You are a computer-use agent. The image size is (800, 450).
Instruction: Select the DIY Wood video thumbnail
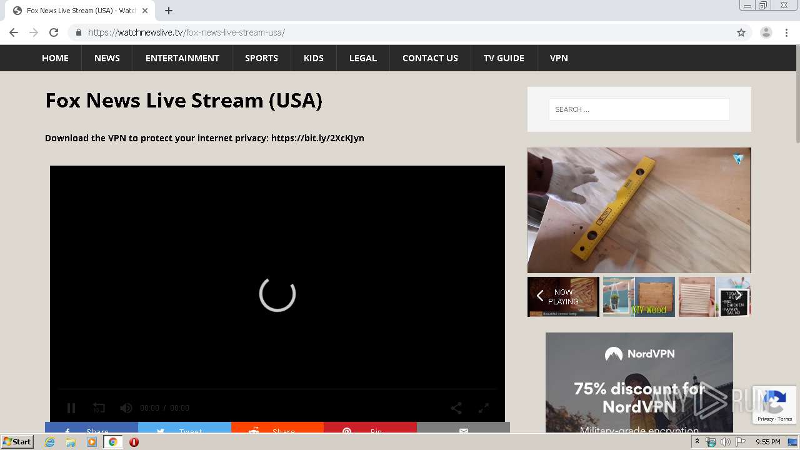(x=639, y=297)
